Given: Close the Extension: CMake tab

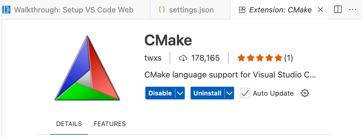Looking at the screenshot, I should pos(321,10).
